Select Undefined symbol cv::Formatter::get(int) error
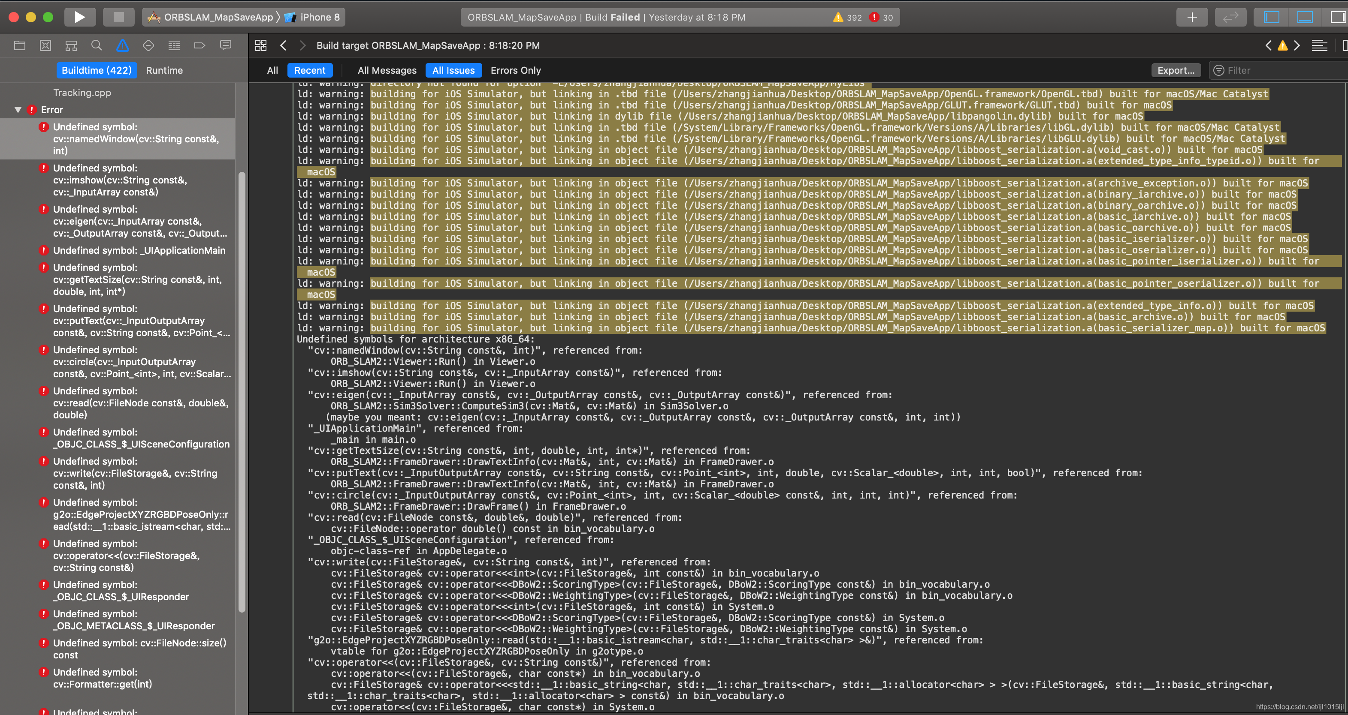Screen dimensions: 1348x715 [118, 678]
